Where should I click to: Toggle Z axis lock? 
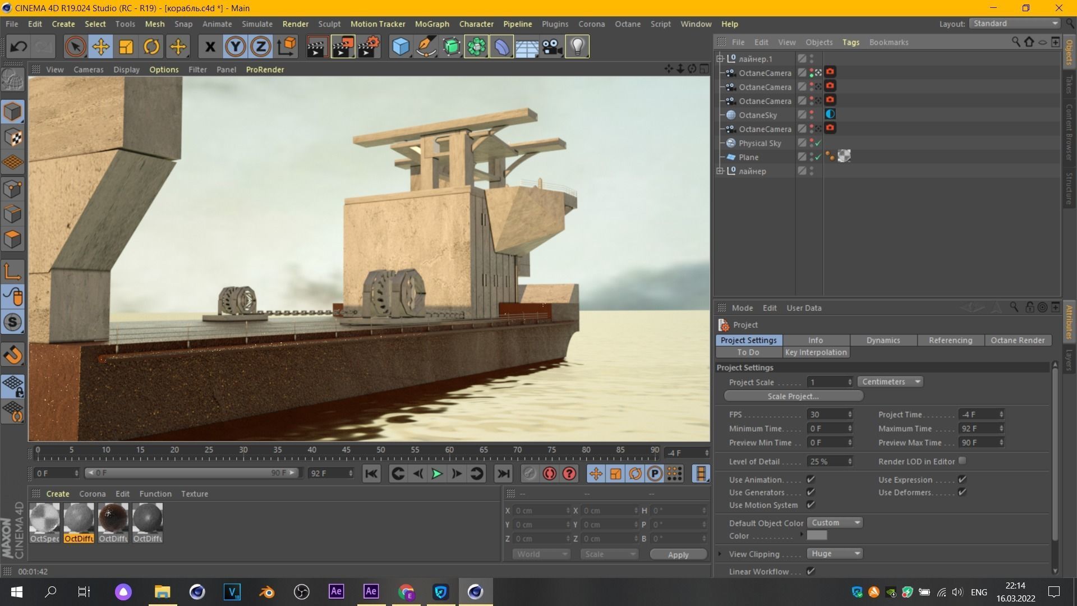261,47
